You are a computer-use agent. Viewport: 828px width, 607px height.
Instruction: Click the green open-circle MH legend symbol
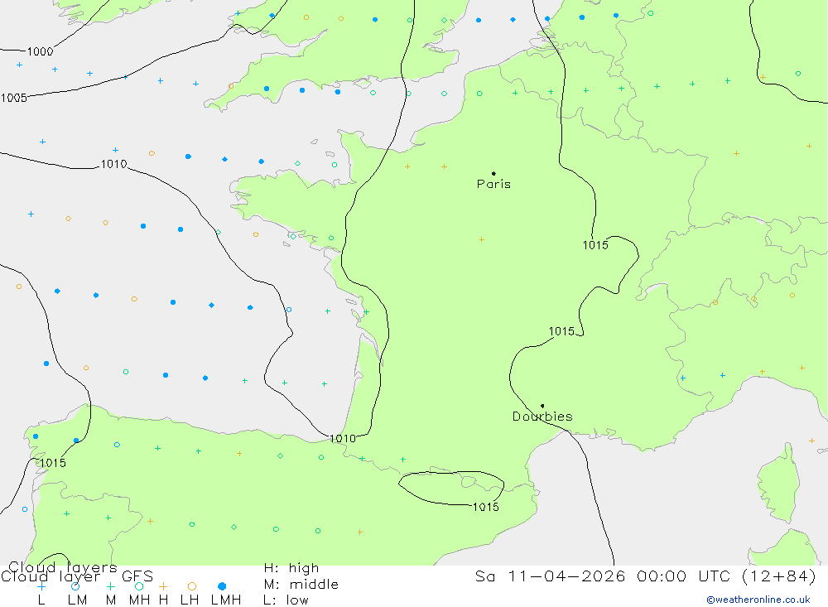[x=139, y=586]
